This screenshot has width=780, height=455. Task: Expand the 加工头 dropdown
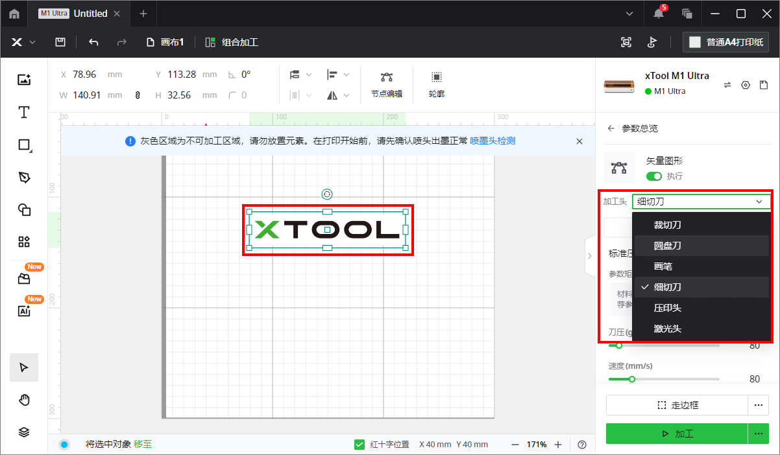point(702,202)
